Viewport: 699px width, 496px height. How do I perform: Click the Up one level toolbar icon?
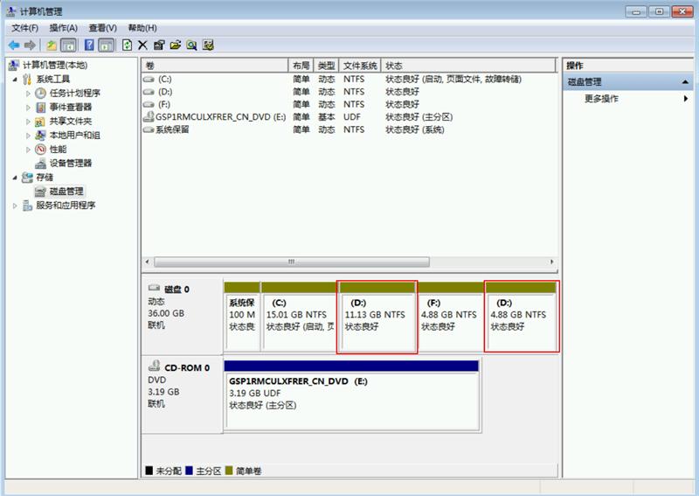pyautogui.click(x=52, y=45)
